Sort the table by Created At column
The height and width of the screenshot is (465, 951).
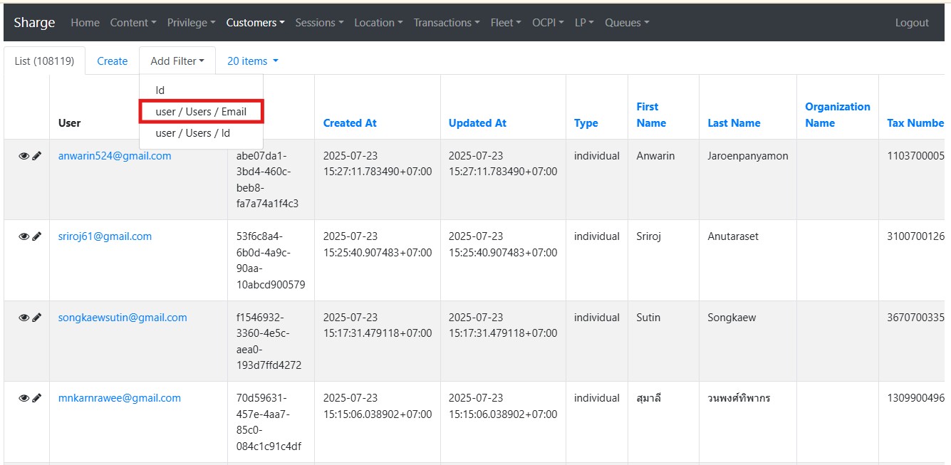click(x=350, y=123)
